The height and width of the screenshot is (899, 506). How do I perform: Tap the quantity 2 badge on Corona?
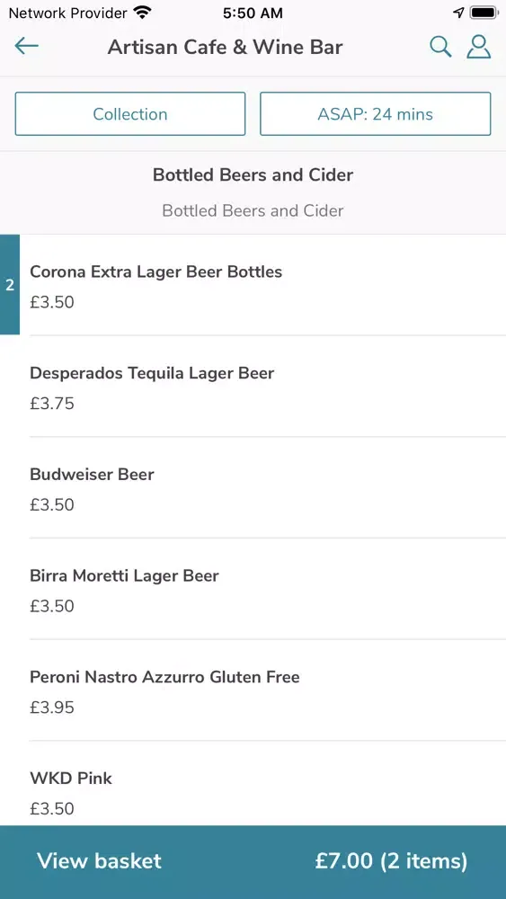pyautogui.click(x=10, y=284)
